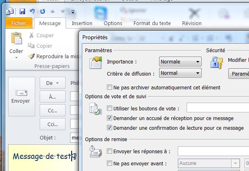The image size is (249, 171).
Task: Click in the message body text 'Message de test'
Action: click(42, 156)
